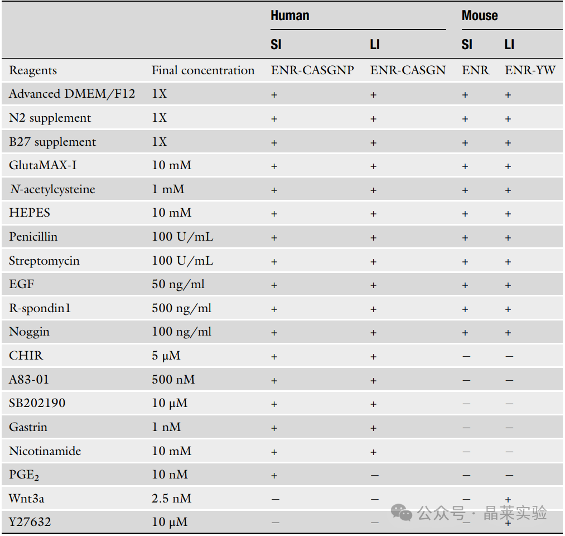Click the 500 ng/ml concentration value

(x=181, y=308)
